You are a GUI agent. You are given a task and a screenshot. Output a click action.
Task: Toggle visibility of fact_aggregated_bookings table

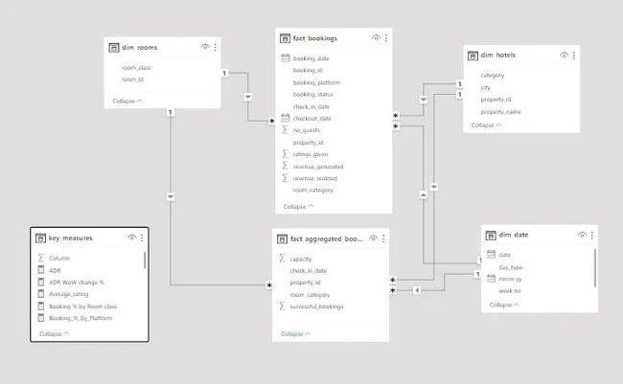point(373,238)
